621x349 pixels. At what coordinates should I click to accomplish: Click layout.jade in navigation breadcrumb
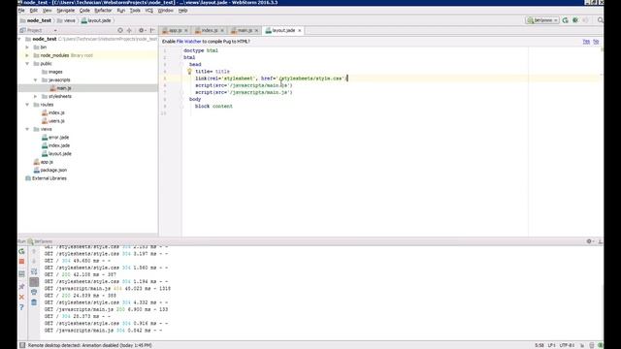pyautogui.click(x=96, y=20)
